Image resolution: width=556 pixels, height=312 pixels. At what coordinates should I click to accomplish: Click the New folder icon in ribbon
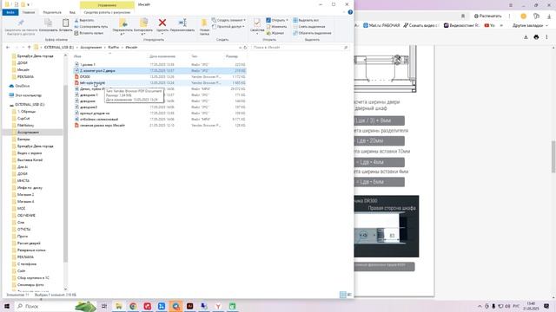pyautogui.click(x=204, y=23)
